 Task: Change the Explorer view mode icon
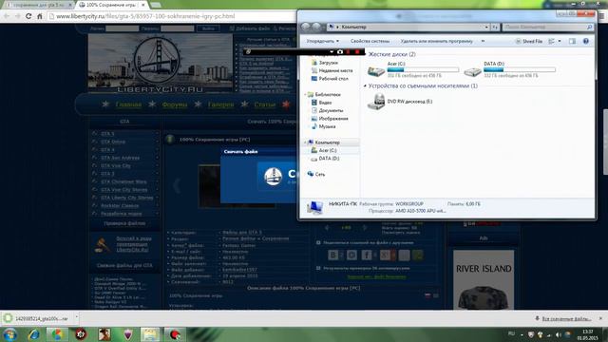click(551, 41)
